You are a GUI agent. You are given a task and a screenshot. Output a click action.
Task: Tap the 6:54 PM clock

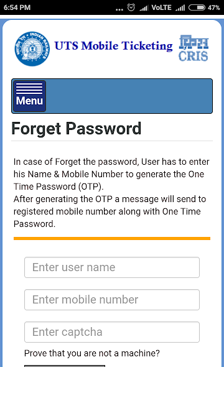coord(17,7)
